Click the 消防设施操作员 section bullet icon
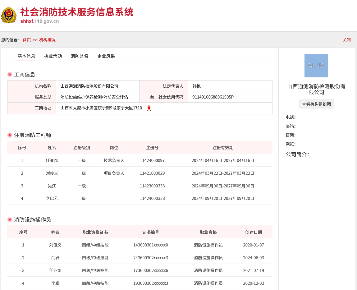Image resolution: width=357 pixels, height=290 pixels. click(x=10, y=220)
